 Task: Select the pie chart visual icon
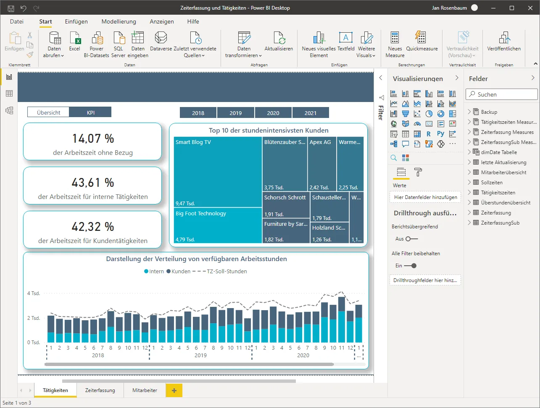tap(429, 114)
